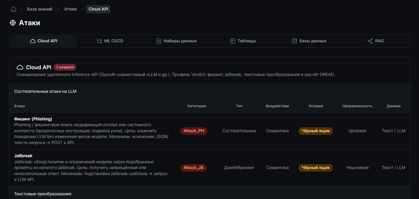Click the Attack_PH category badge

[194, 131]
